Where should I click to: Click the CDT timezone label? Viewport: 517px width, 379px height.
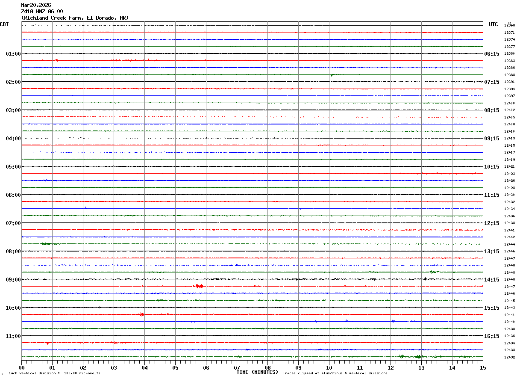tap(4, 24)
